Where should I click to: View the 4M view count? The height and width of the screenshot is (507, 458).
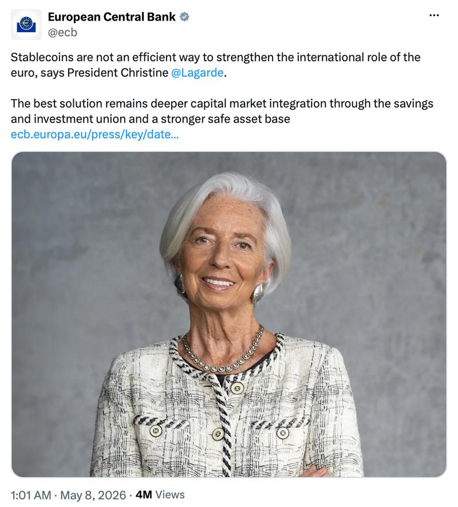coord(144,495)
